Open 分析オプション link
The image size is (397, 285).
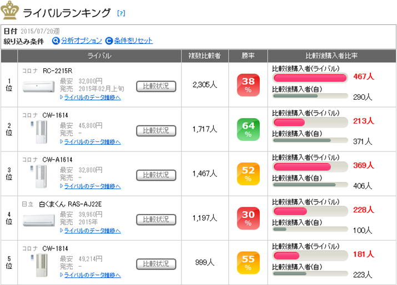(81, 40)
